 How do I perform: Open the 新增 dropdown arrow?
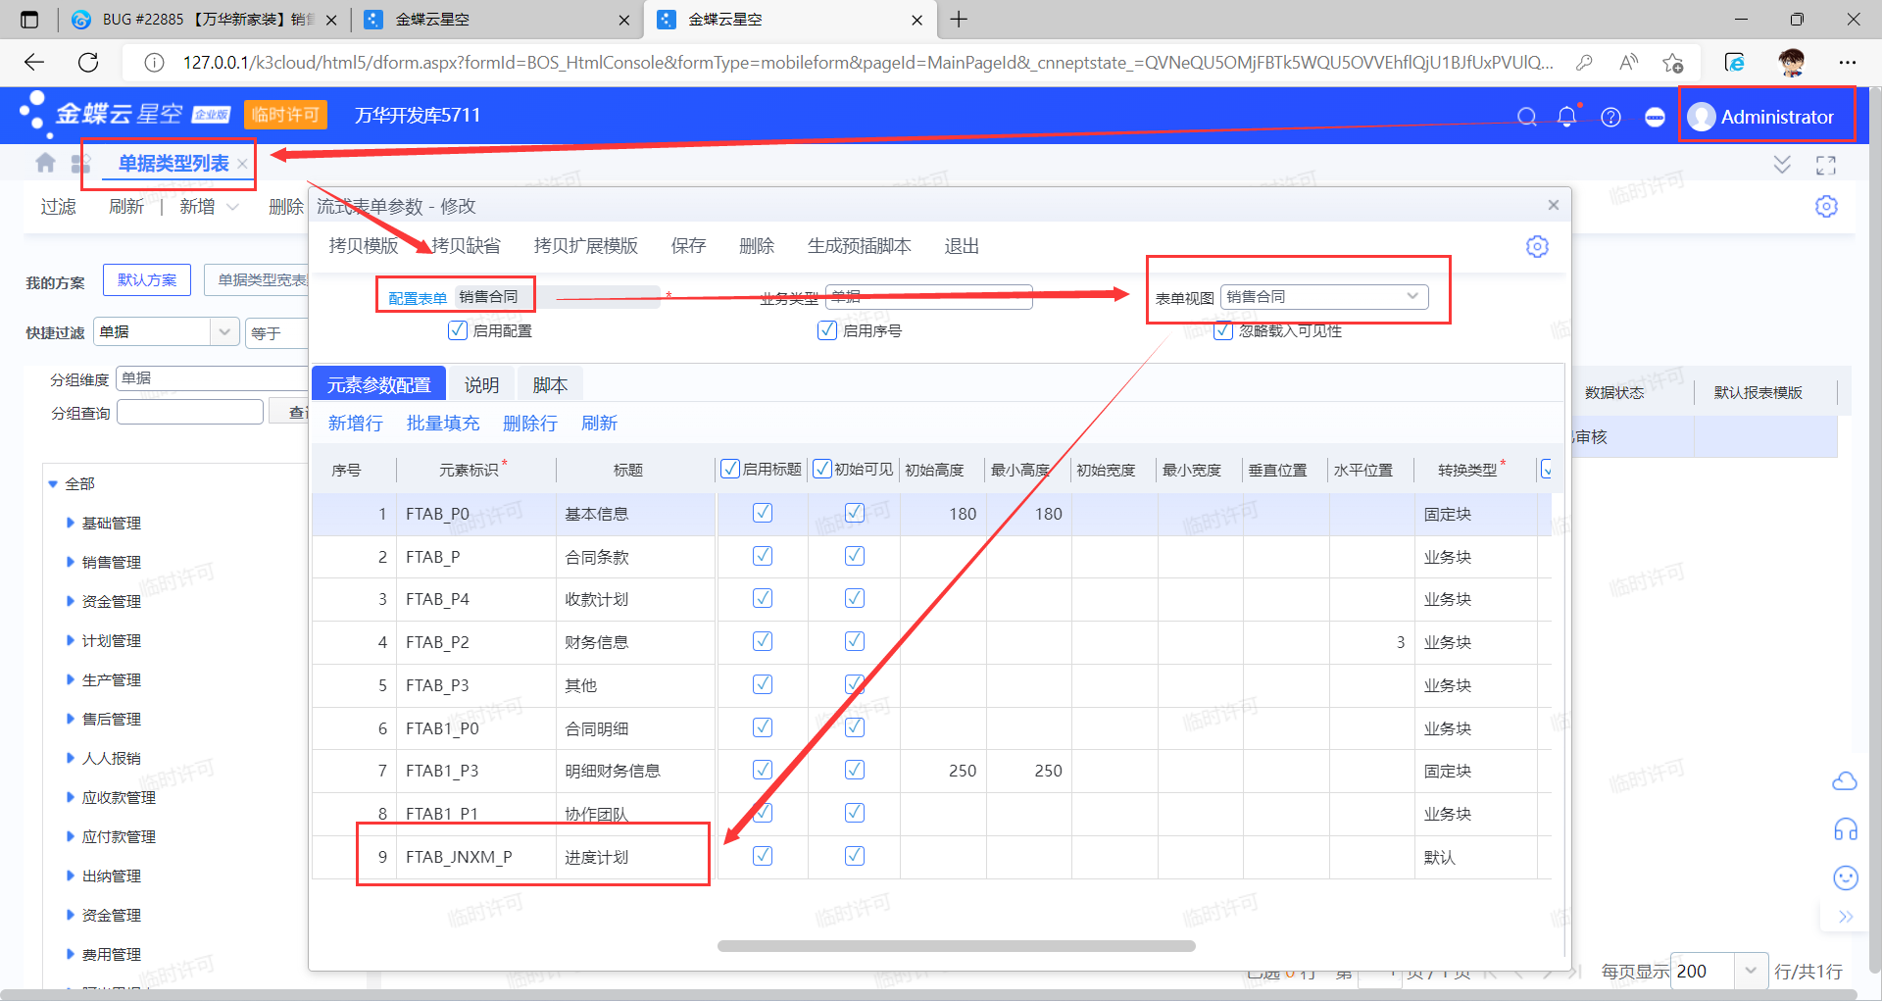click(232, 207)
